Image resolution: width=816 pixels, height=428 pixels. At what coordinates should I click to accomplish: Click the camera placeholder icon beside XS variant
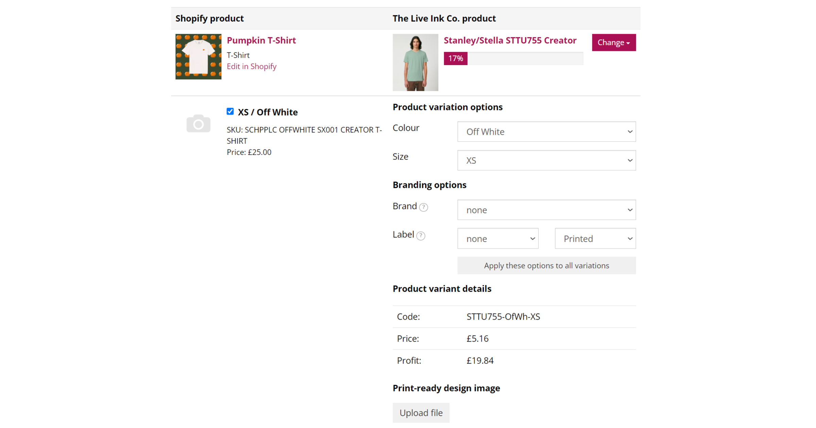[198, 123]
